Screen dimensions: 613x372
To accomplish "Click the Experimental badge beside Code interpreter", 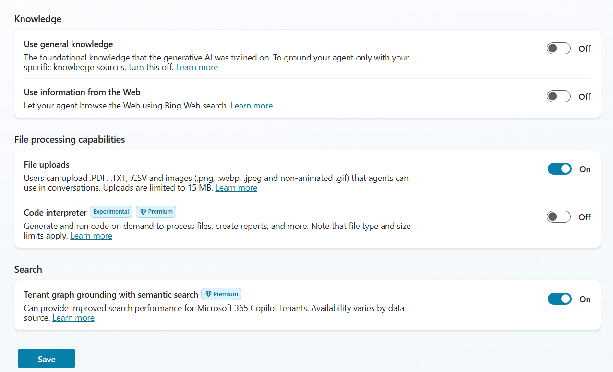I will point(111,212).
